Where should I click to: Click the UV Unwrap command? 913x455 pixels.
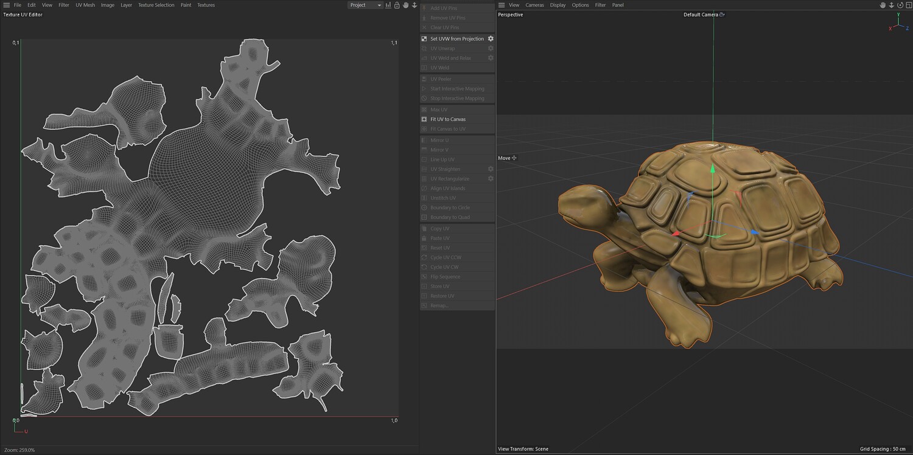(443, 49)
